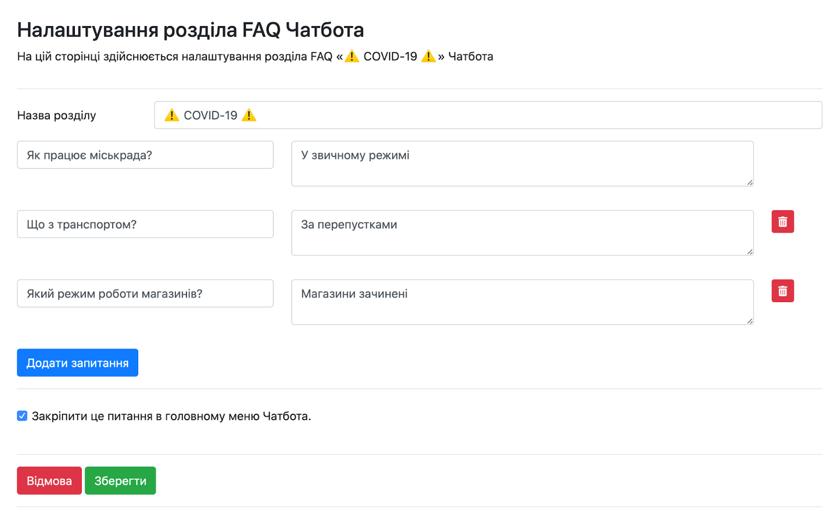Click resize handle of "У звичному режимі" textarea
838x516 pixels.
[x=749, y=182]
